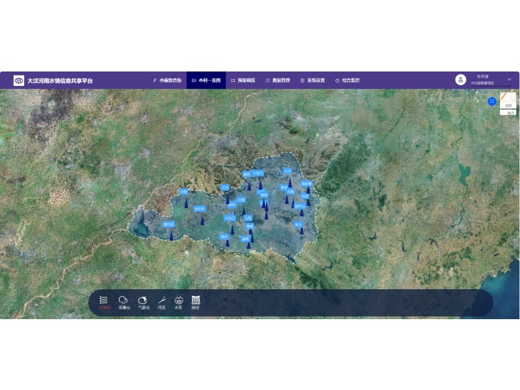Expand the user account dropdown arrow
The image size is (520, 390).
[510, 79]
